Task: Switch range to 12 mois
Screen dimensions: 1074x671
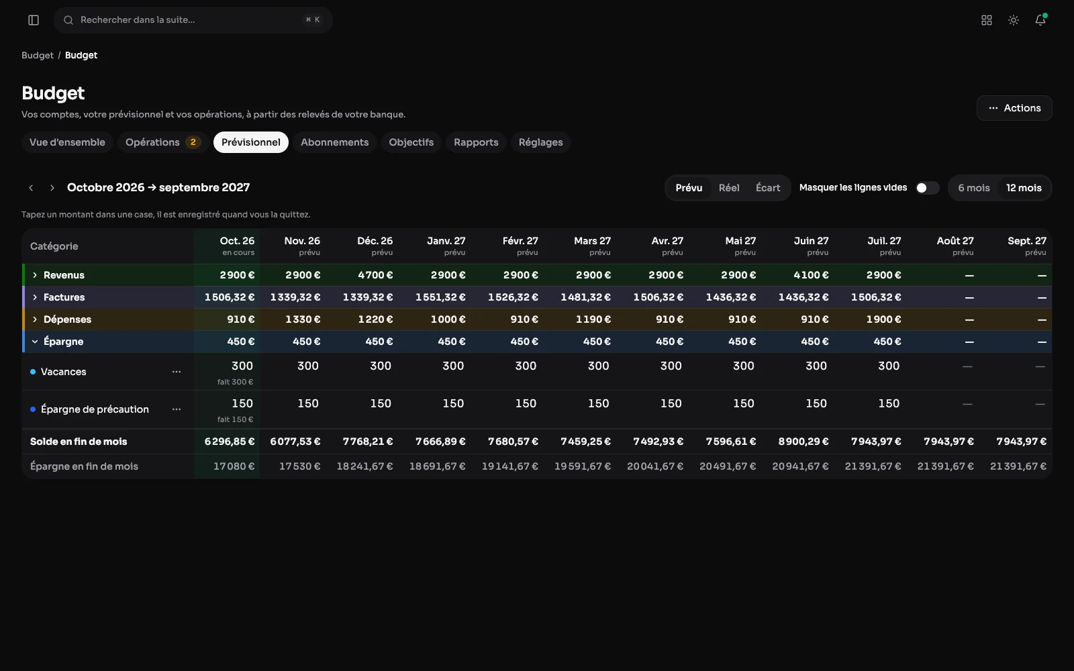Action: [1024, 188]
